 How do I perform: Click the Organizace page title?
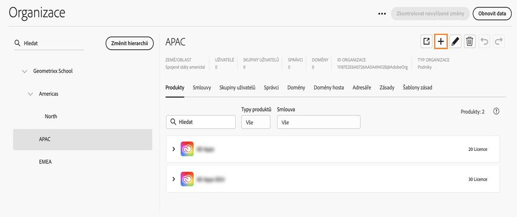pos(37,13)
